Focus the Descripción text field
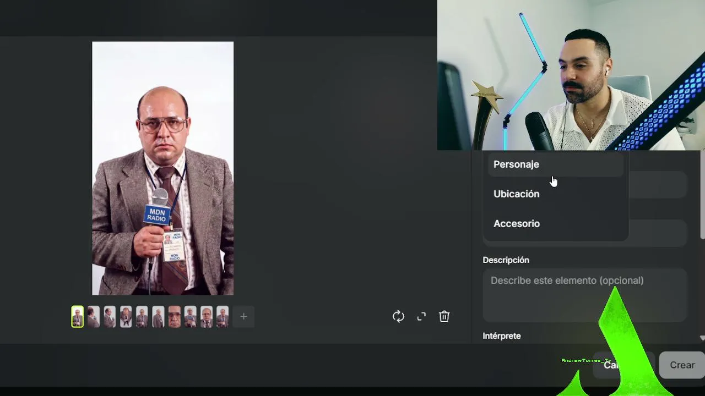The width and height of the screenshot is (705, 396). 585,294
